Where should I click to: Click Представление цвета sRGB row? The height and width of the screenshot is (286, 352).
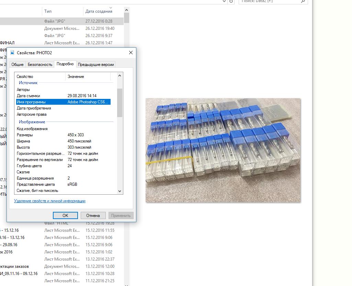63,184
